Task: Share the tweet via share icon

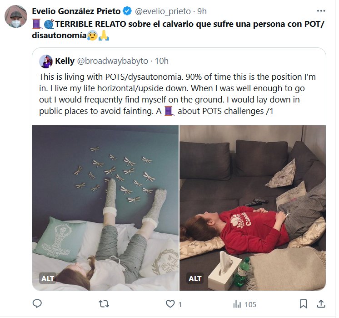Action: 320,304
